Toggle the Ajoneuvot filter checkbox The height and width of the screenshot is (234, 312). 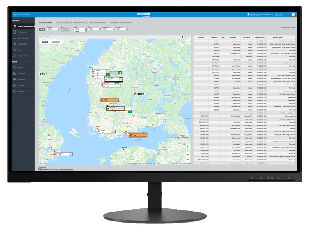coord(61,29)
